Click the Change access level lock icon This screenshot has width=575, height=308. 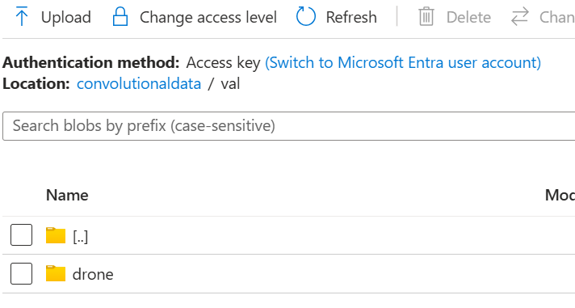120,17
